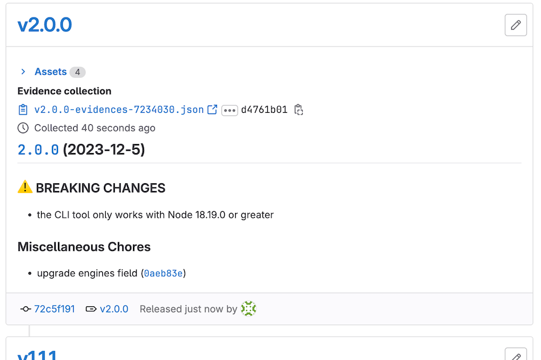The image size is (541, 360).
Task: Click the clipboard file icon beside evidences JSON
Action: [23, 110]
